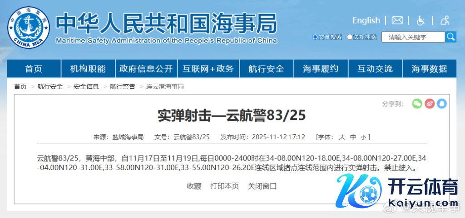Select the 法规搜索 radio button
Screen dimensions: 465x218
(350, 37)
